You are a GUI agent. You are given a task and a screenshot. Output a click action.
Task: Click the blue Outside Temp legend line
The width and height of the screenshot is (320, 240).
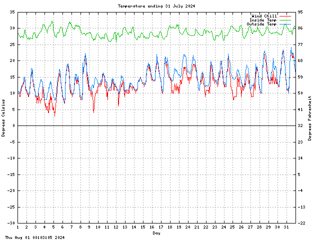285,24
